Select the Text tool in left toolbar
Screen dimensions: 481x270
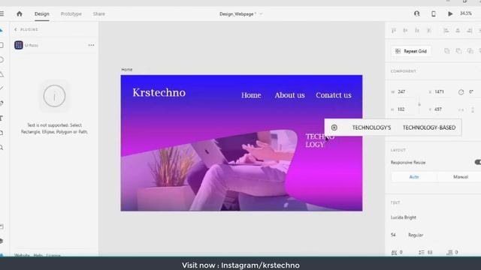pyautogui.click(x=2, y=118)
